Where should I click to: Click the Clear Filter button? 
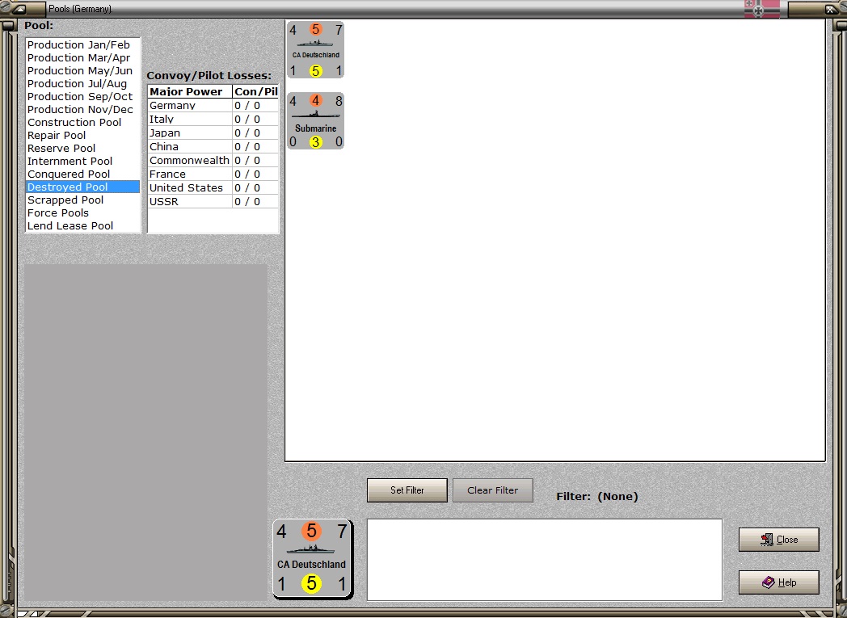tap(493, 490)
